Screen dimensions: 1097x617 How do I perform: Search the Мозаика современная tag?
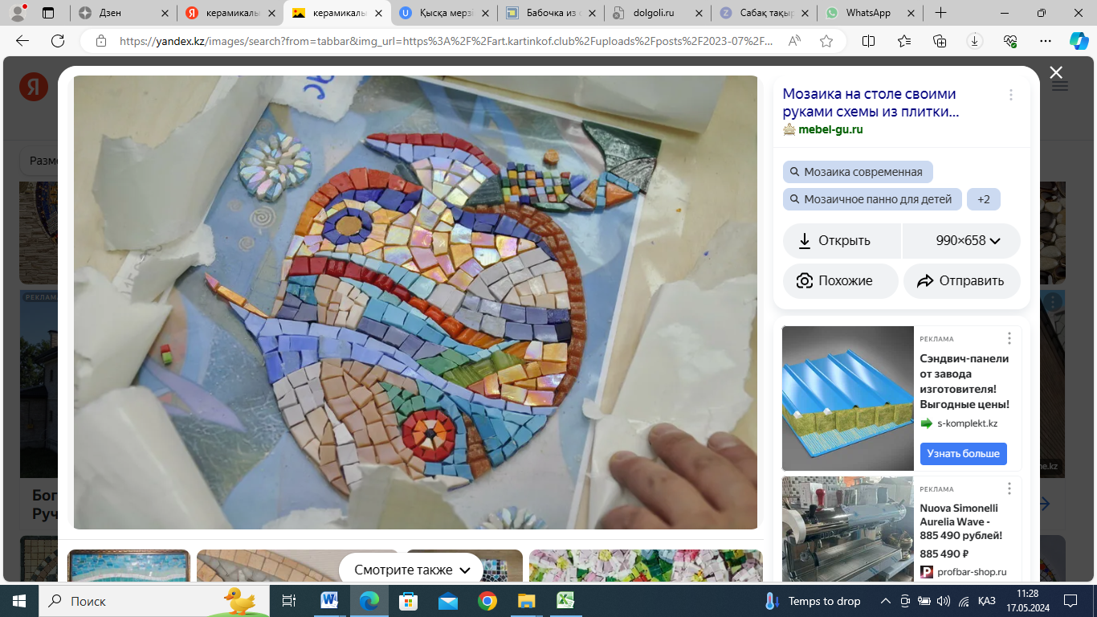[858, 172]
